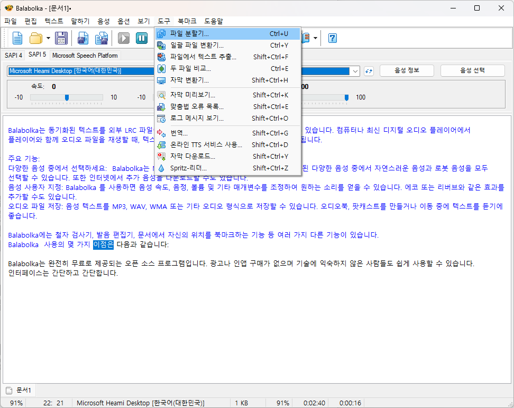This screenshot has height=408, width=514.
Task: Adjust the volume slider thumb near 100
Action: click(346, 97)
